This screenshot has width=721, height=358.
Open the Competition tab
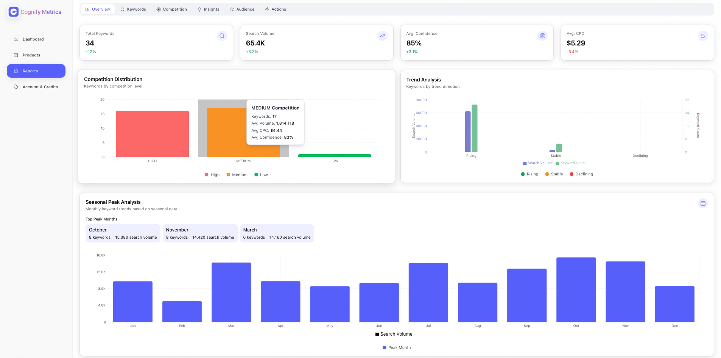[x=171, y=9]
